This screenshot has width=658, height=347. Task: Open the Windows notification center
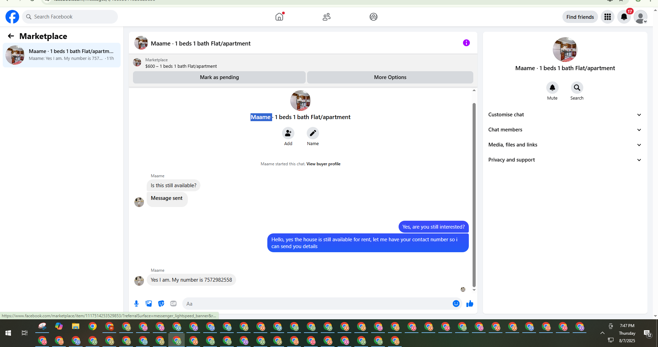(x=647, y=333)
